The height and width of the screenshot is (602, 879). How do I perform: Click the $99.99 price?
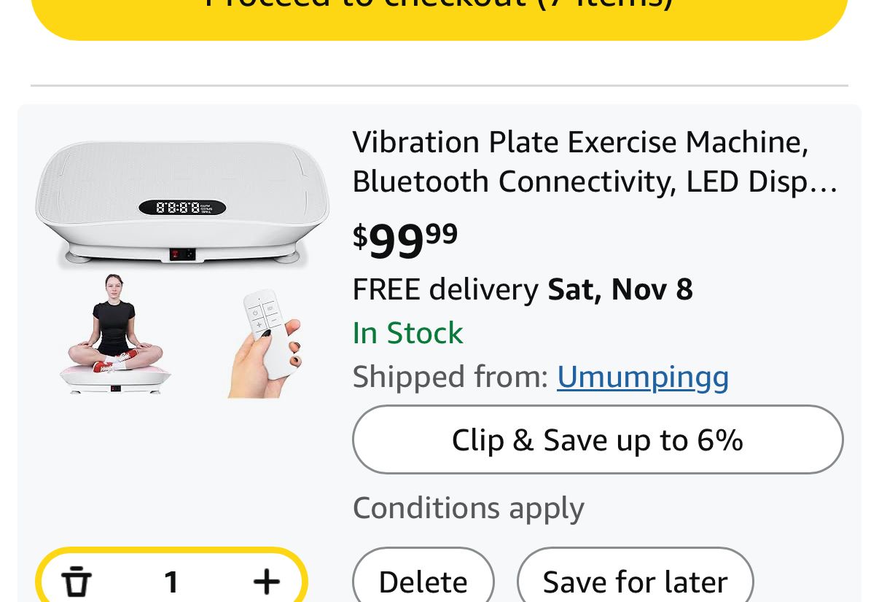pyautogui.click(x=405, y=240)
